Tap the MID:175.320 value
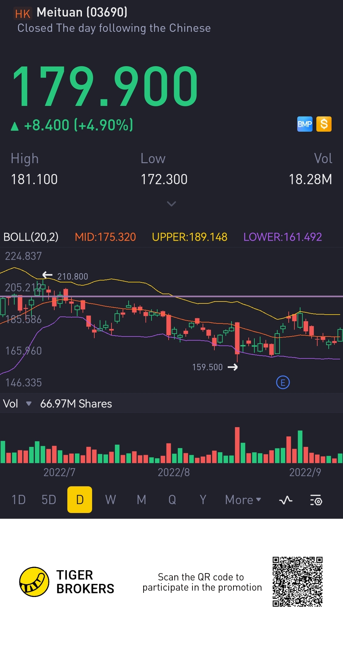Image resolution: width=343 pixels, height=645 pixels. (x=105, y=237)
